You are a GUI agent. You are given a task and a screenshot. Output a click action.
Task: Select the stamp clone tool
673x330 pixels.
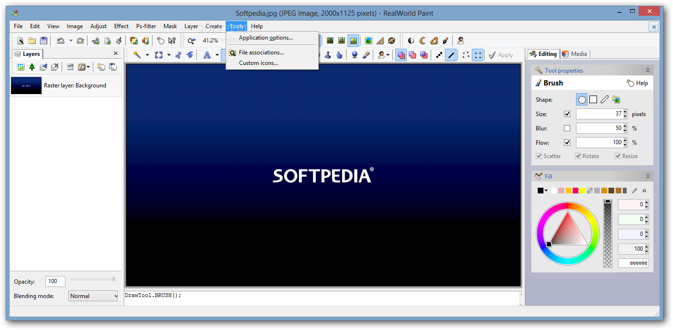[328, 55]
